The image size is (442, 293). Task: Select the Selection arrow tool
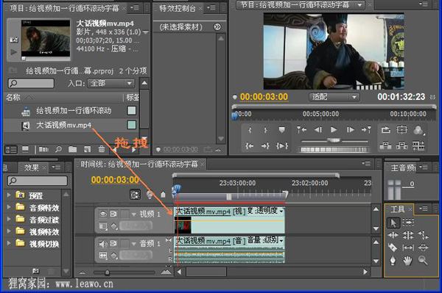[393, 223]
